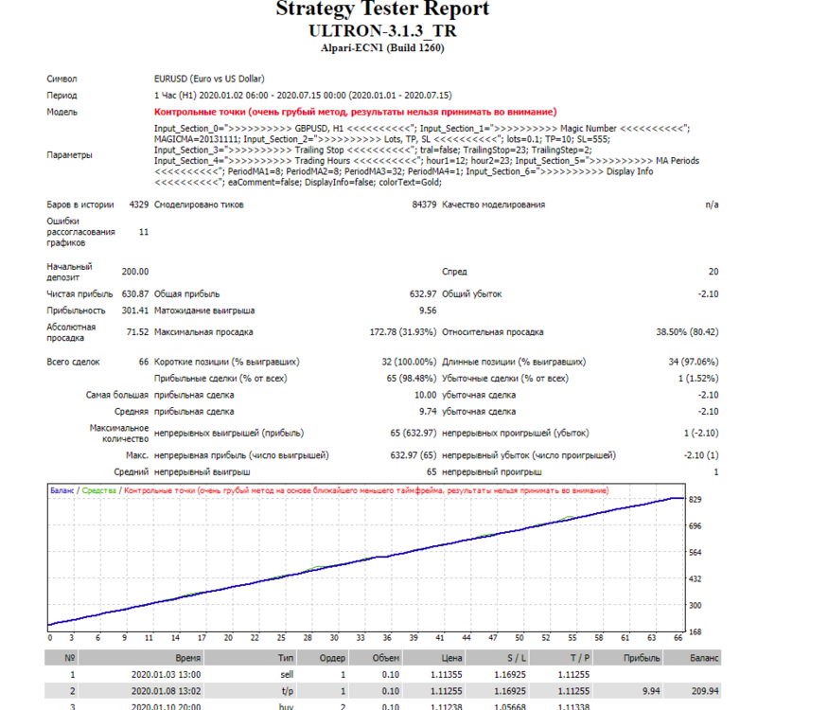The width and height of the screenshot is (828, 710).
Task: Click Абсолютная просадка value 71.52
Action: pos(137,332)
